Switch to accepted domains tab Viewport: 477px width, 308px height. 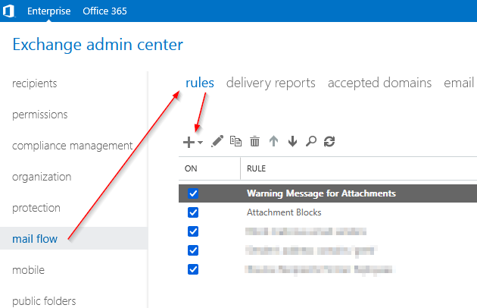[x=379, y=83]
